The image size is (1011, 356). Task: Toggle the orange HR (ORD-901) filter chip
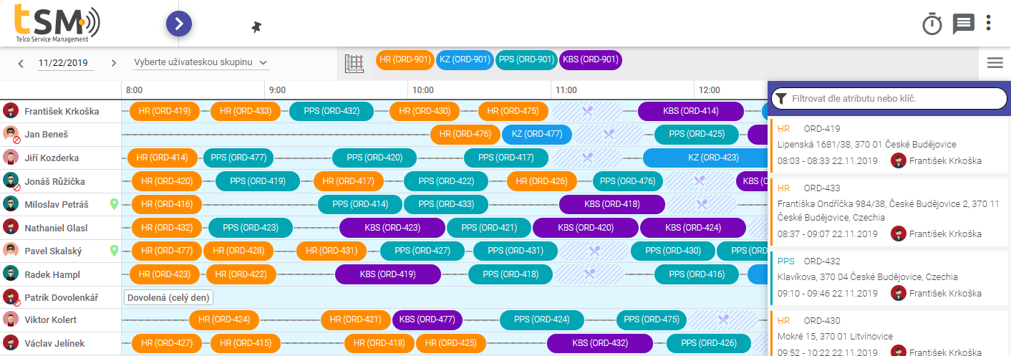(405, 60)
